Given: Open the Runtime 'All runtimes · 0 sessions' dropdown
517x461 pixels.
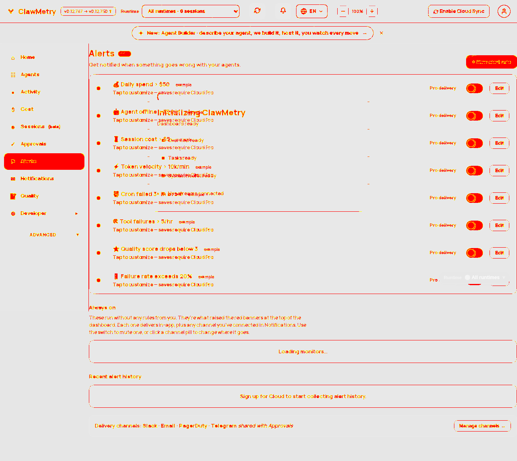Looking at the screenshot, I should 191,11.
